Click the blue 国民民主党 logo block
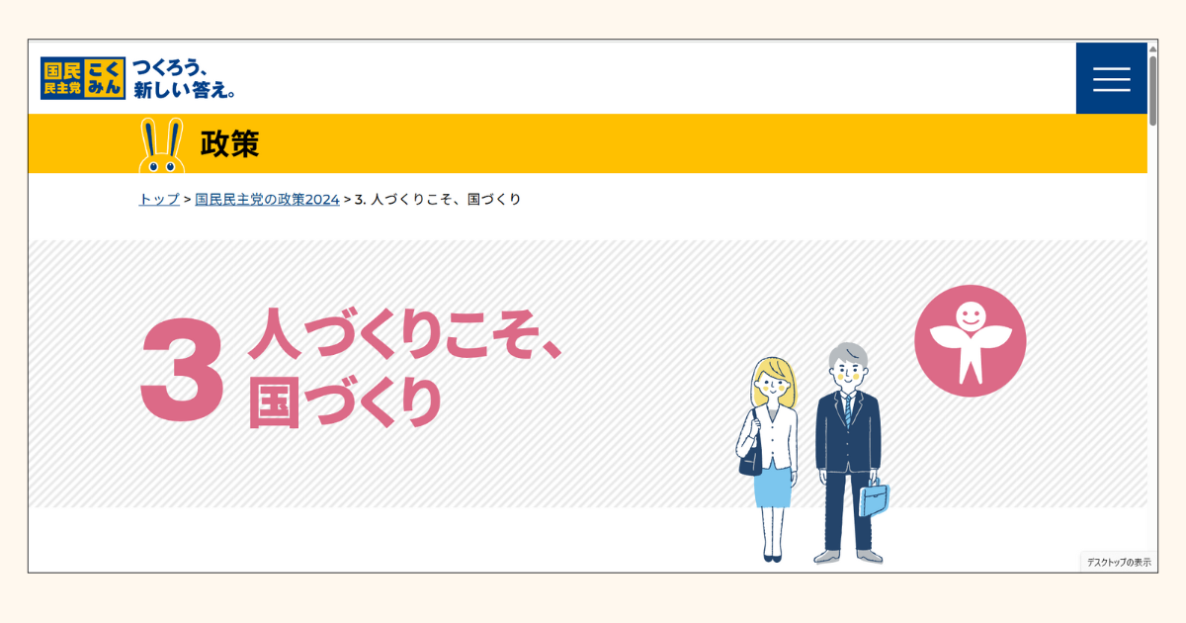 click(x=61, y=78)
